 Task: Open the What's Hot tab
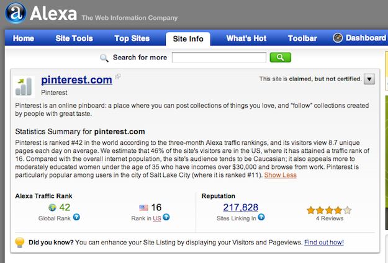(246, 38)
